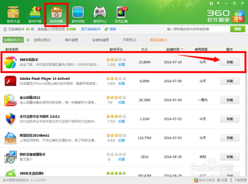248x184 pixels.
Task: Switch to 全部应用(0) tab
Action: [x=42, y=40]
